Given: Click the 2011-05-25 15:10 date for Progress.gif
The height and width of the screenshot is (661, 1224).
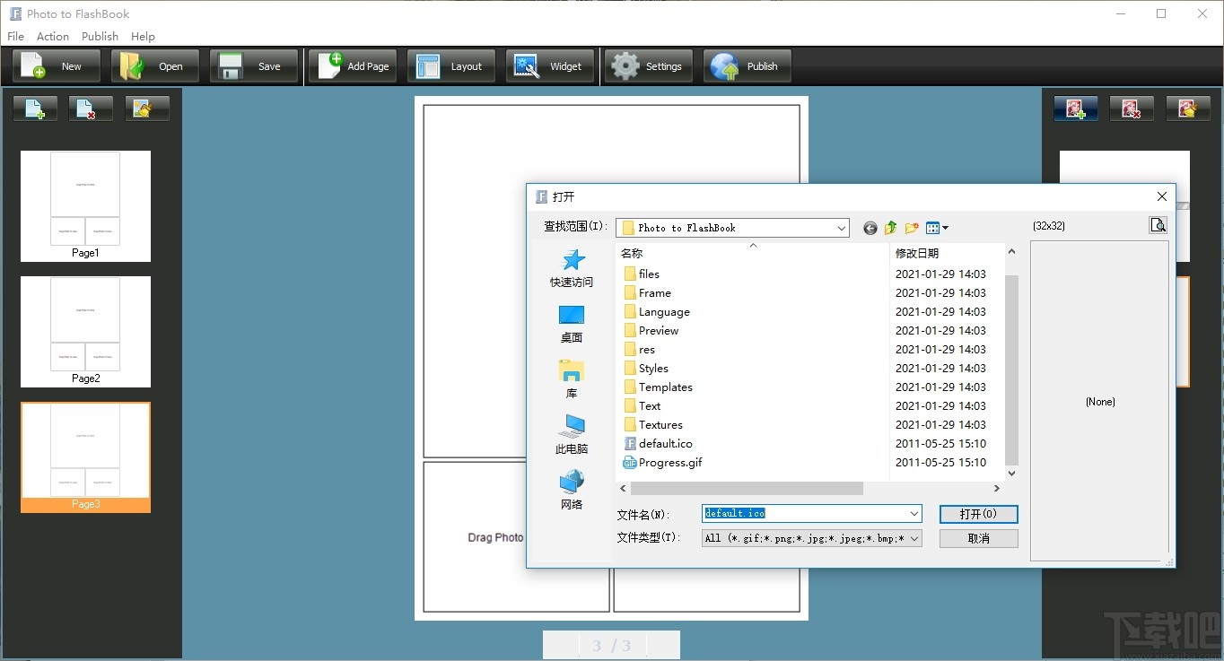Looking at the screenshot, I should click(x=940, y=462).
